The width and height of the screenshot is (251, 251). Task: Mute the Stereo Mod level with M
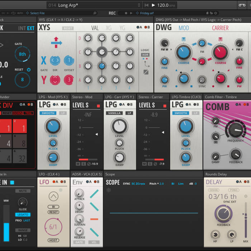pyautogui.click(x=78, y=164)
